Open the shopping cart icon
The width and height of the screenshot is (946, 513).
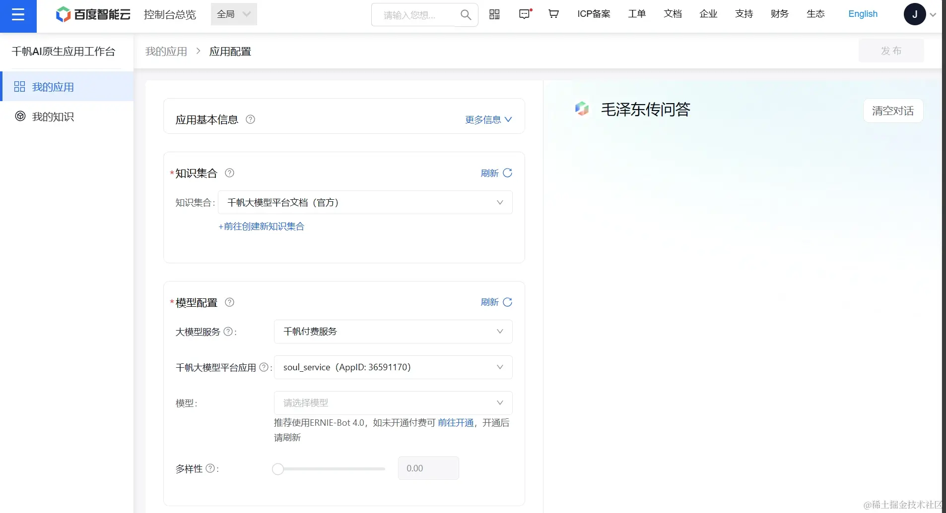point(553,14)
